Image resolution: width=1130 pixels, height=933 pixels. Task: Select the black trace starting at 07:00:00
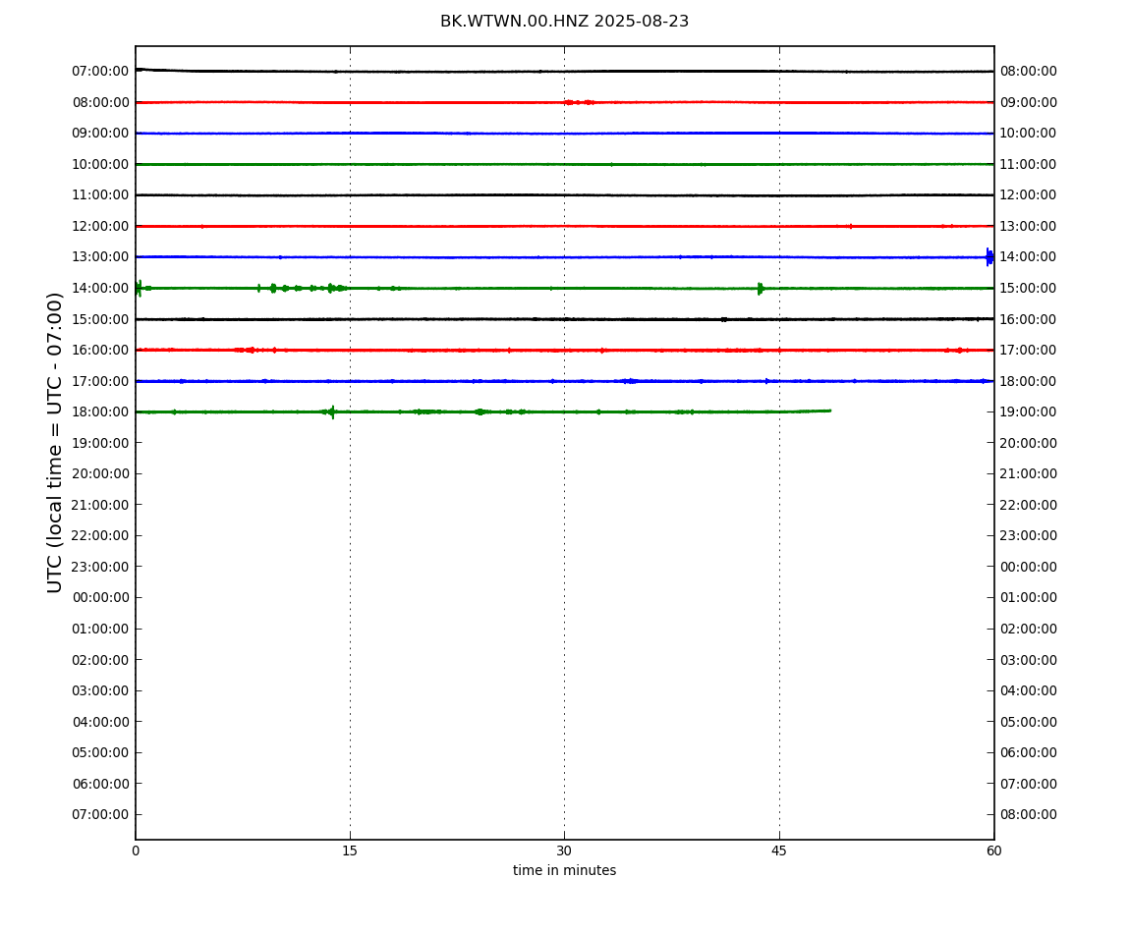(564, 72)
